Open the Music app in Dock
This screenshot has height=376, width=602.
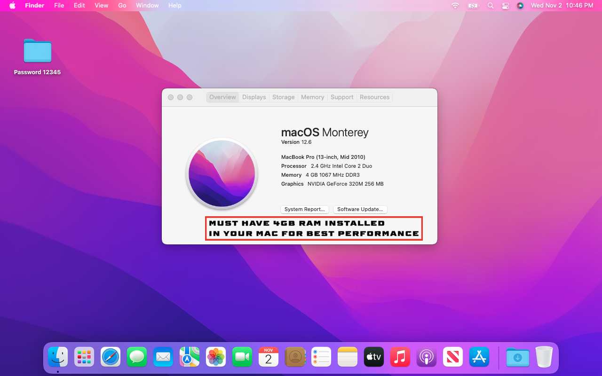[400, 357]
